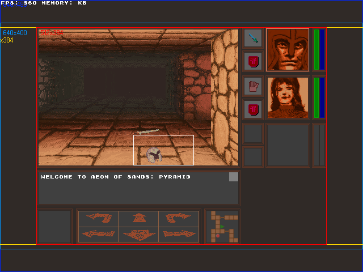Click the sword weapon slot of the first hero

pos(253,38)
